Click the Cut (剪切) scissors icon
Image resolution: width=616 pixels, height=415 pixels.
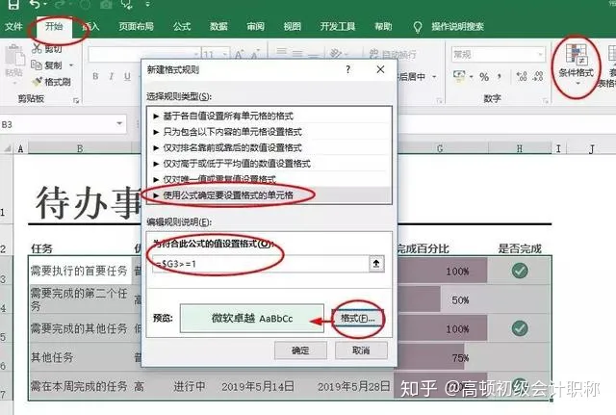tap(37, 48)
